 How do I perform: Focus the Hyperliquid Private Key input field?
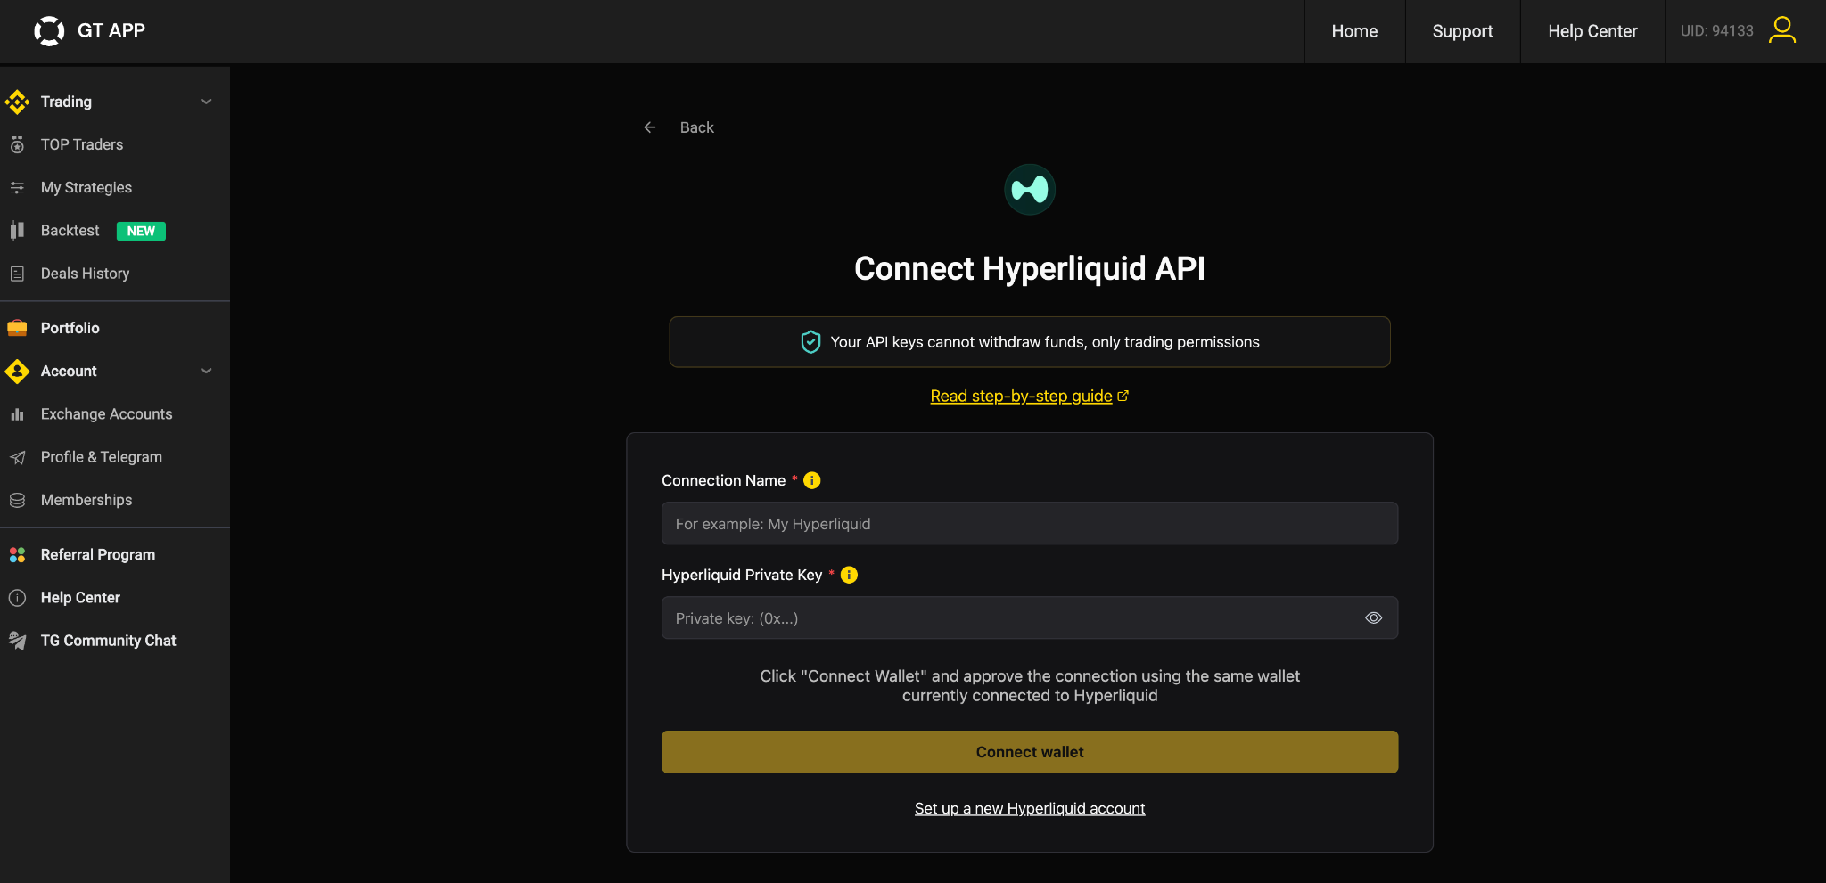[1030, 617]
